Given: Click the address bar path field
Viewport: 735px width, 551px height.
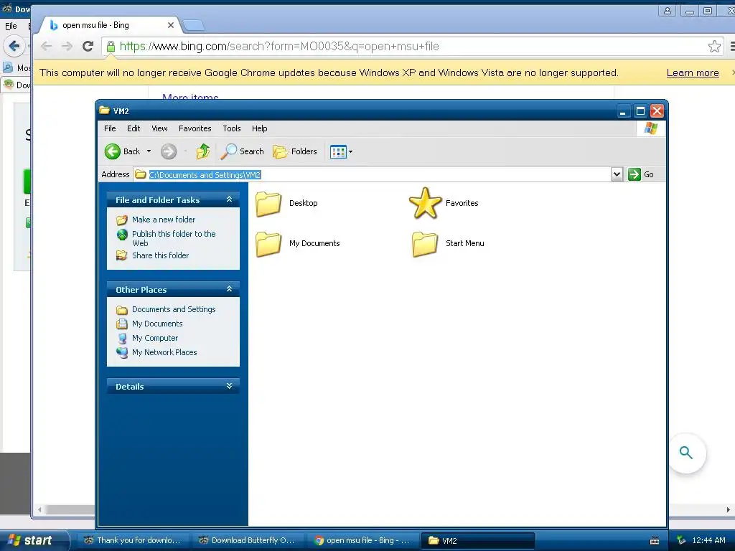Looking at the screenshot, I should click(373, 174).
